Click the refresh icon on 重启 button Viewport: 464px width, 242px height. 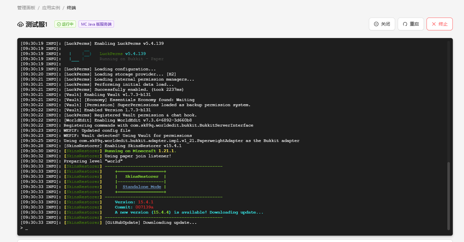405,24
